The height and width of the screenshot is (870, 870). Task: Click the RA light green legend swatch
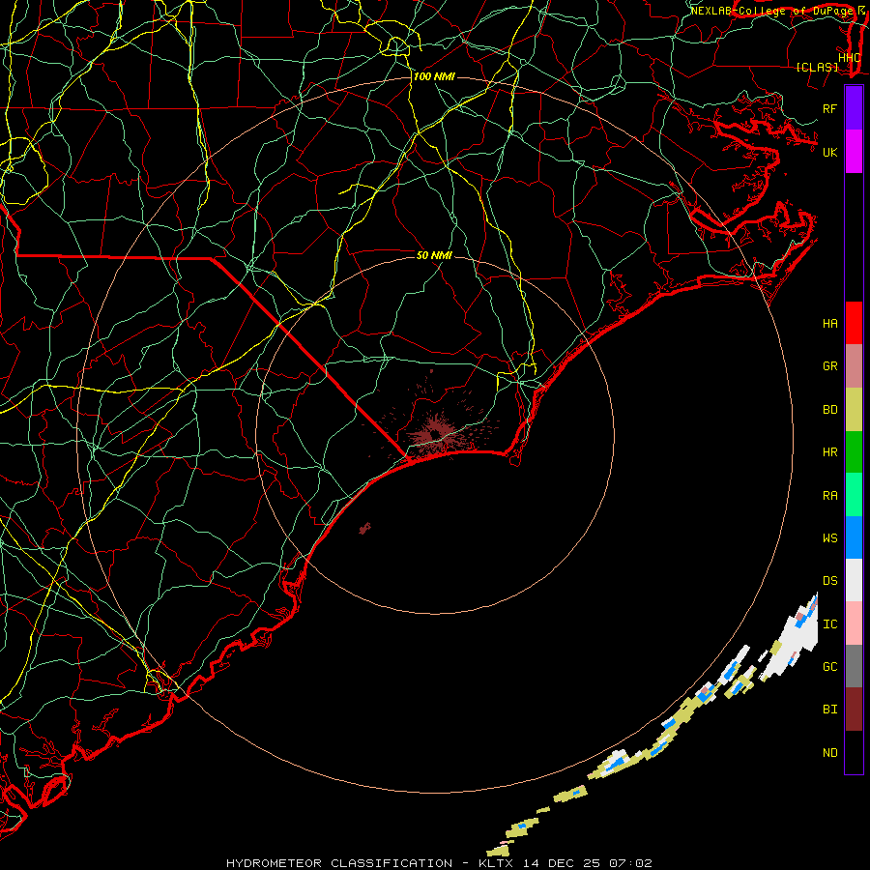854,495
